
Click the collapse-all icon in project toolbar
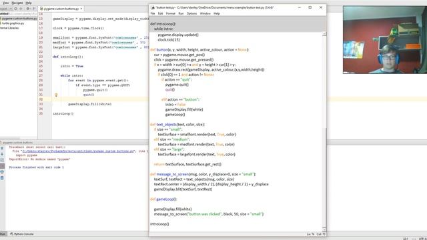21,9
